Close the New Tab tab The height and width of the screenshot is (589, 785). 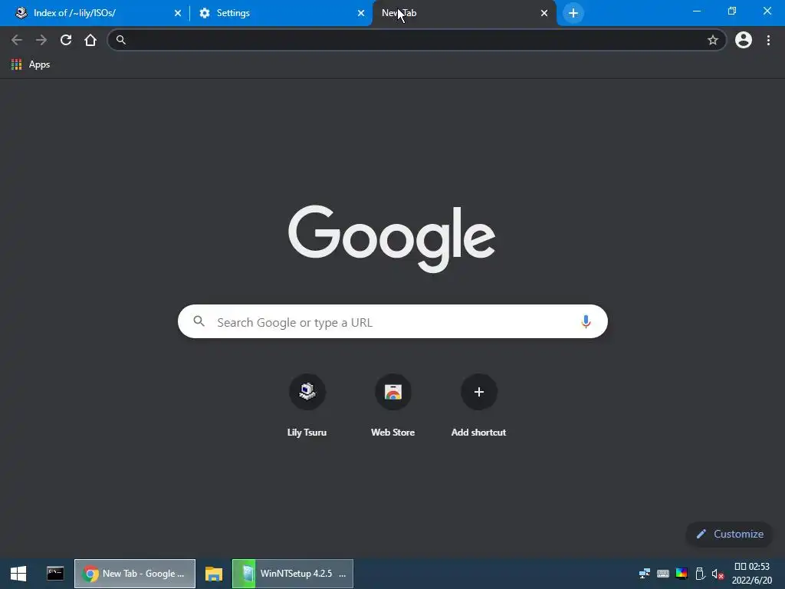[x=544, y=13]
